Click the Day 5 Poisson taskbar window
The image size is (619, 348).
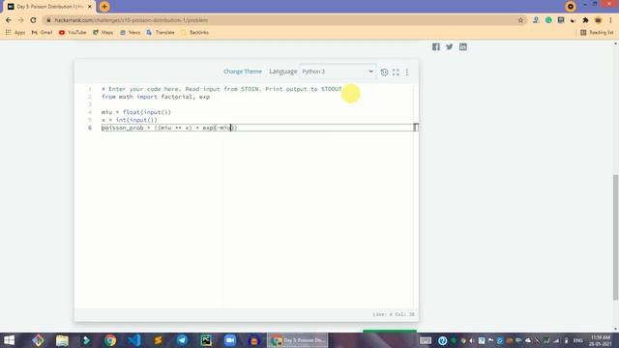click(298, 340)
